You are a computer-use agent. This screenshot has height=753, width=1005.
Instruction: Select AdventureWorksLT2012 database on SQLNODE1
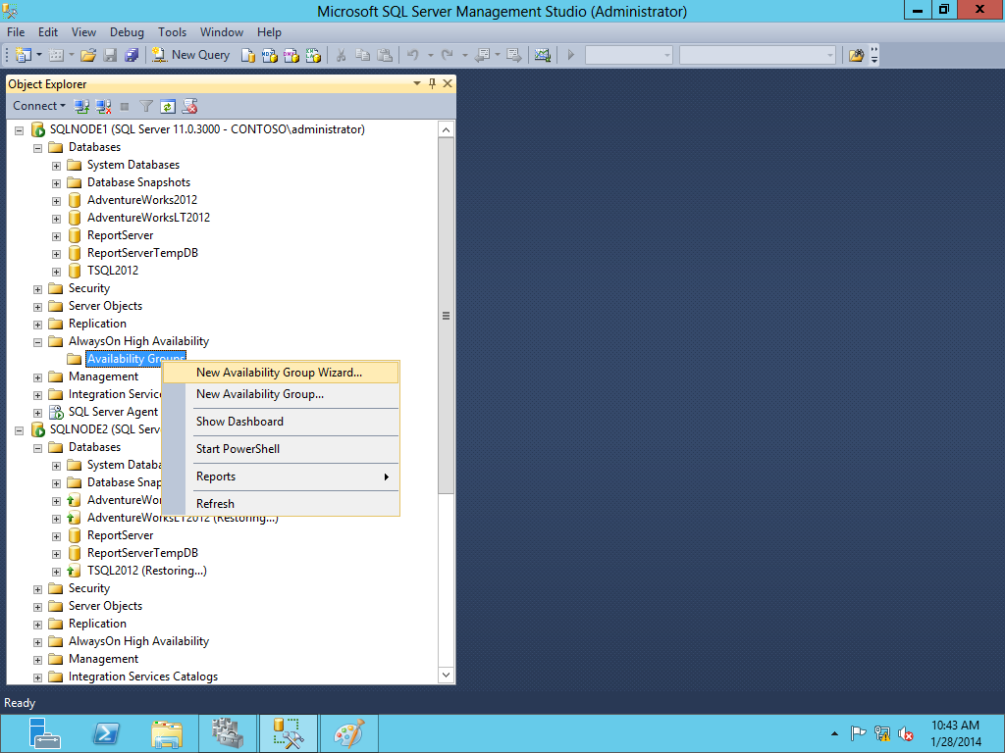click(149, 218)
